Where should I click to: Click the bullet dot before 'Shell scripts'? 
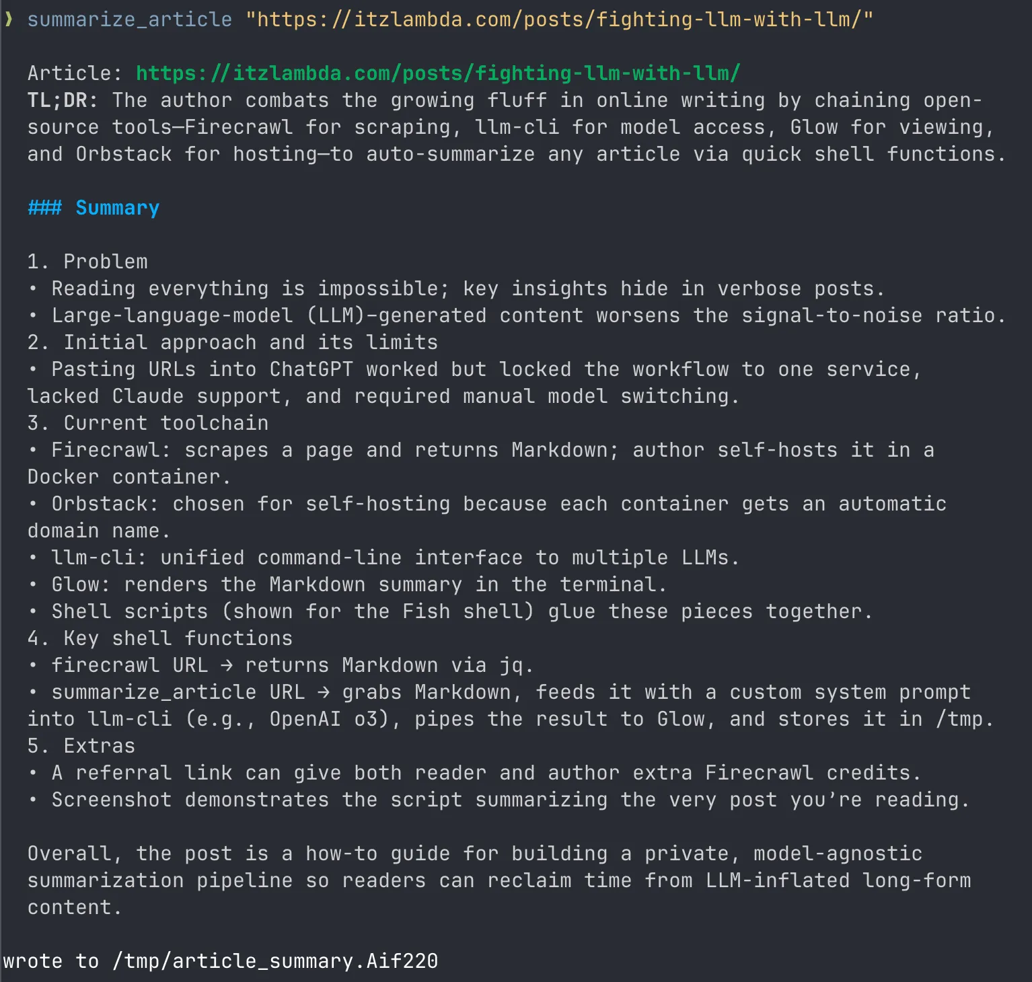point(32,611)
